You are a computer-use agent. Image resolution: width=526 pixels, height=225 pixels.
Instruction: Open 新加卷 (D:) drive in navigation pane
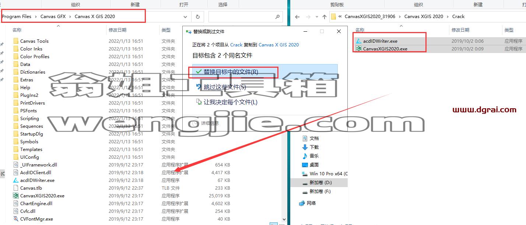[x=320, y=182]
